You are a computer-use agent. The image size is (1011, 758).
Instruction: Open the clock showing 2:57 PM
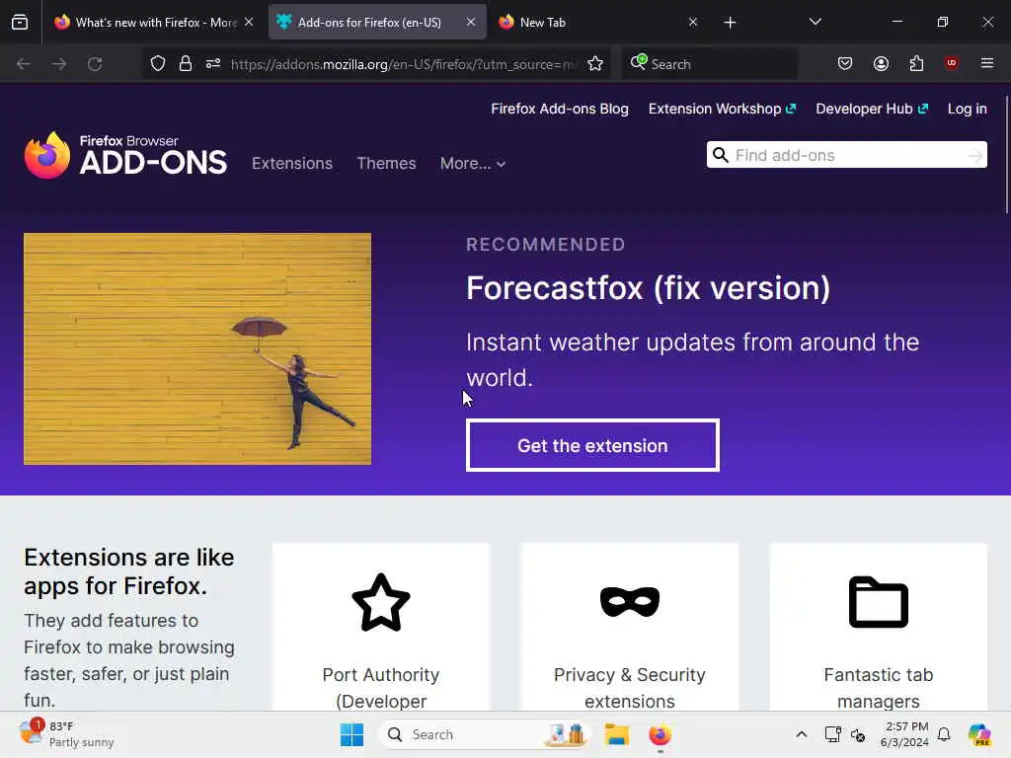tap(904, 734)
